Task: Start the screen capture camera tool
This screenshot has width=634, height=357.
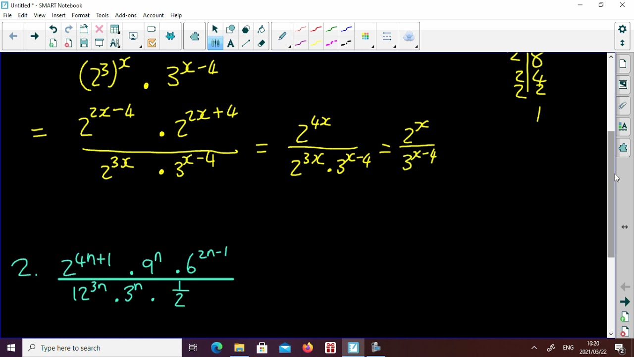Action: [152, 29]
